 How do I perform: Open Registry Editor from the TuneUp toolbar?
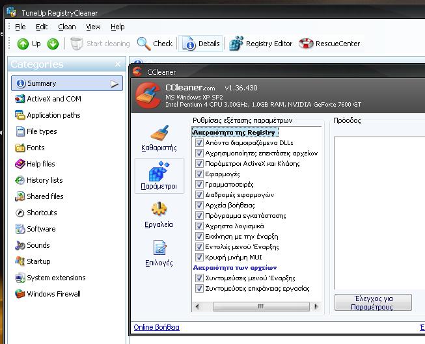(260, 44)
